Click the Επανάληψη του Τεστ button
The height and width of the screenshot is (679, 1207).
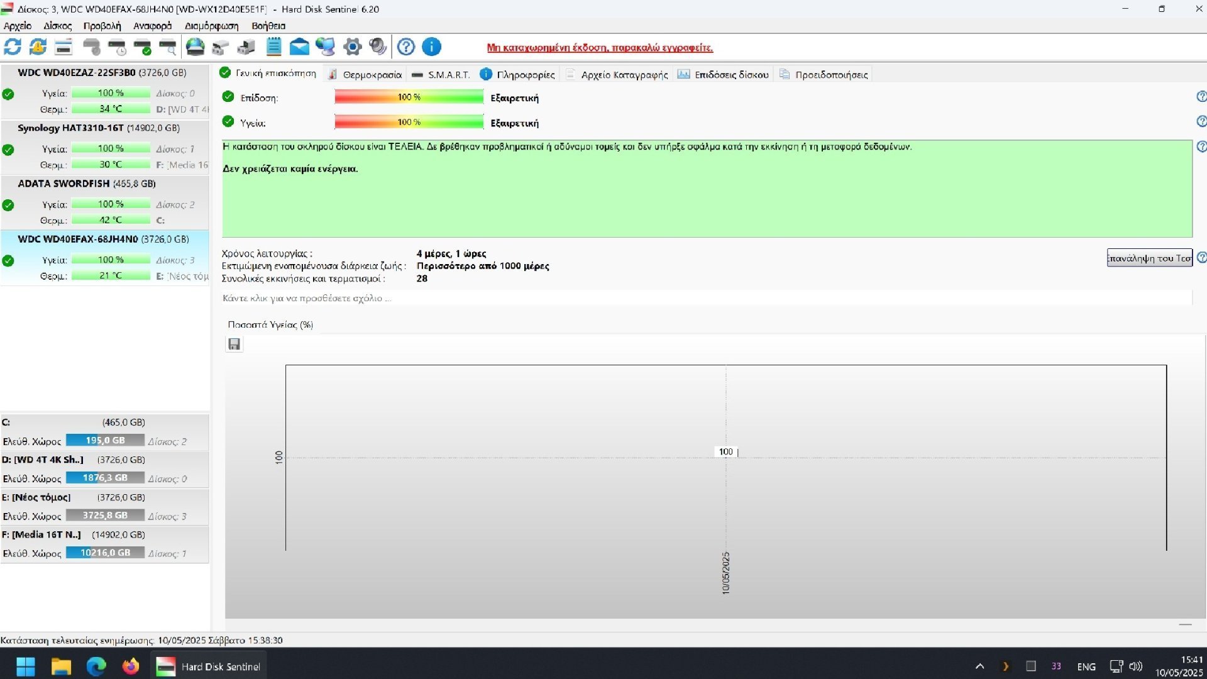click(1149, 258)
